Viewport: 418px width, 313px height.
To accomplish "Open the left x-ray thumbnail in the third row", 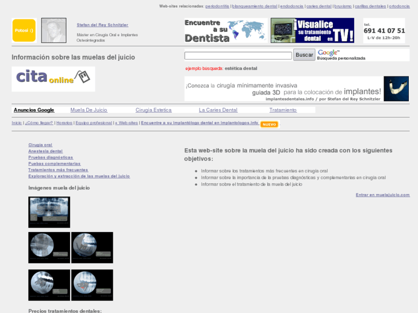I will coord(49,285).
